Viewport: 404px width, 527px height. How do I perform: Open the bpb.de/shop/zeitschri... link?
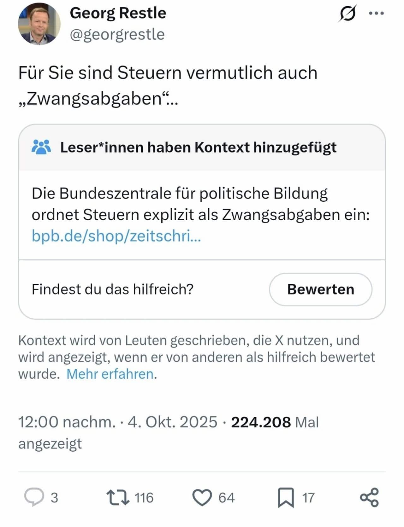(116, 235)
